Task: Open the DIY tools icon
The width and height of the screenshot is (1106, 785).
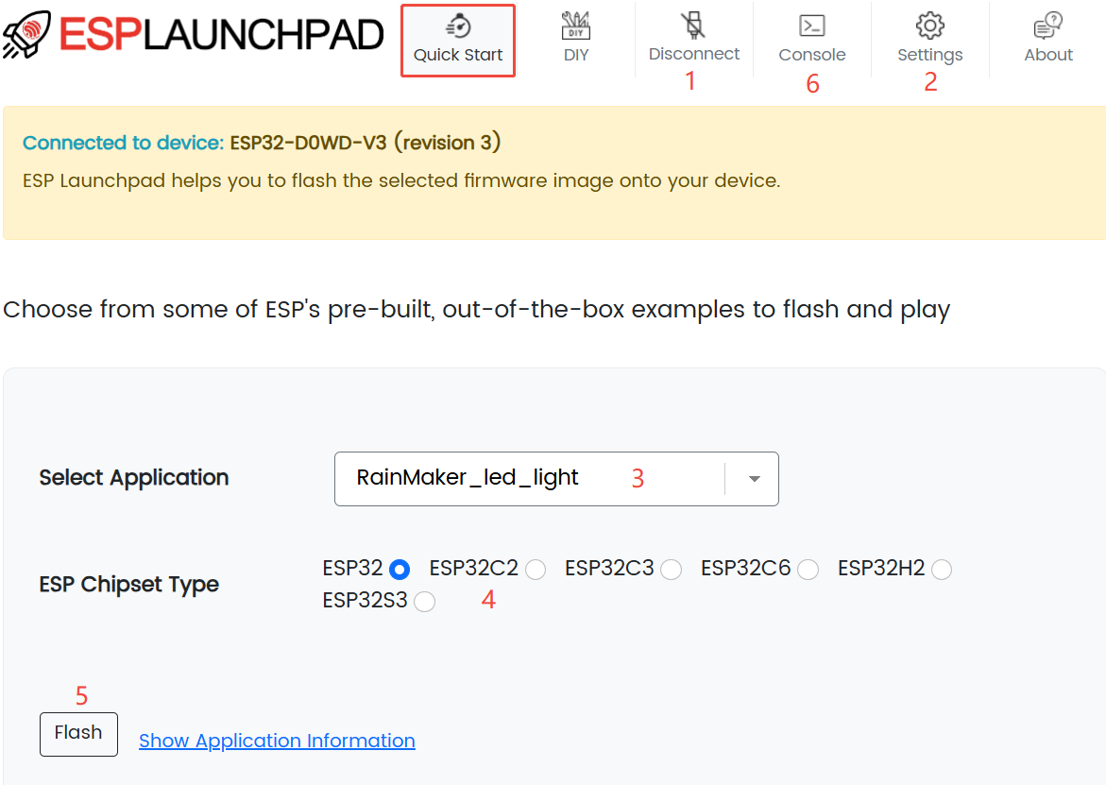Action: click(576, 25)
